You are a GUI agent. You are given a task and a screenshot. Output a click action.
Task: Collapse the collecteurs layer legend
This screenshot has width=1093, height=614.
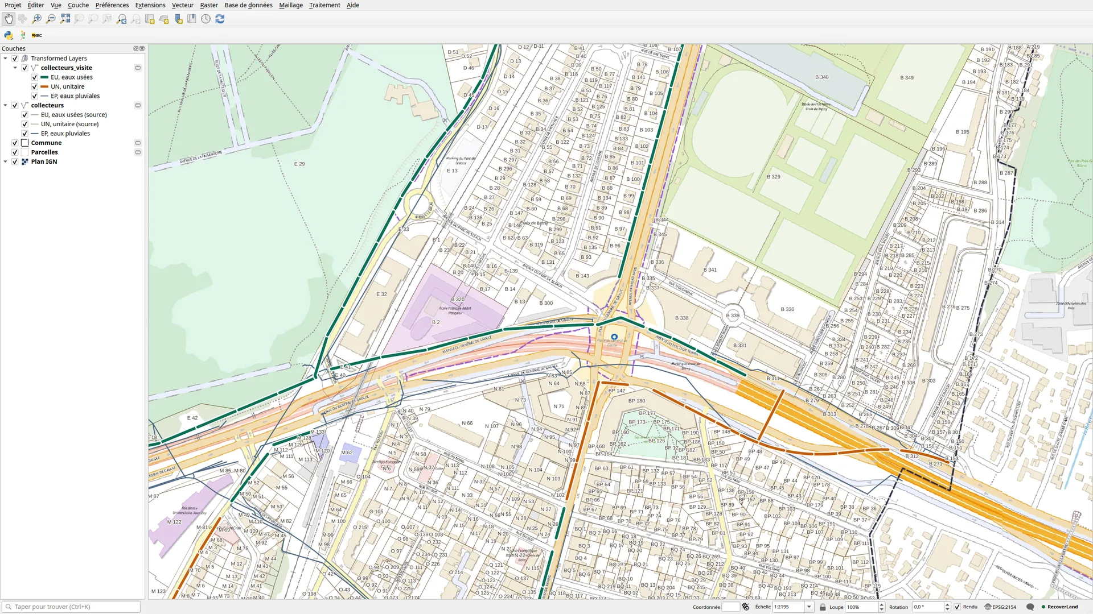click(6, 105)
